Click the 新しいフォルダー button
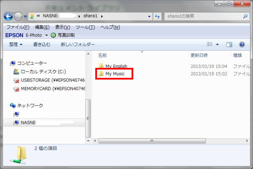 [78, 44]
